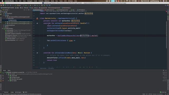Click the scroll-from-source target icon in Project panel
The image size is (169, 95).
tap(24, 10)
